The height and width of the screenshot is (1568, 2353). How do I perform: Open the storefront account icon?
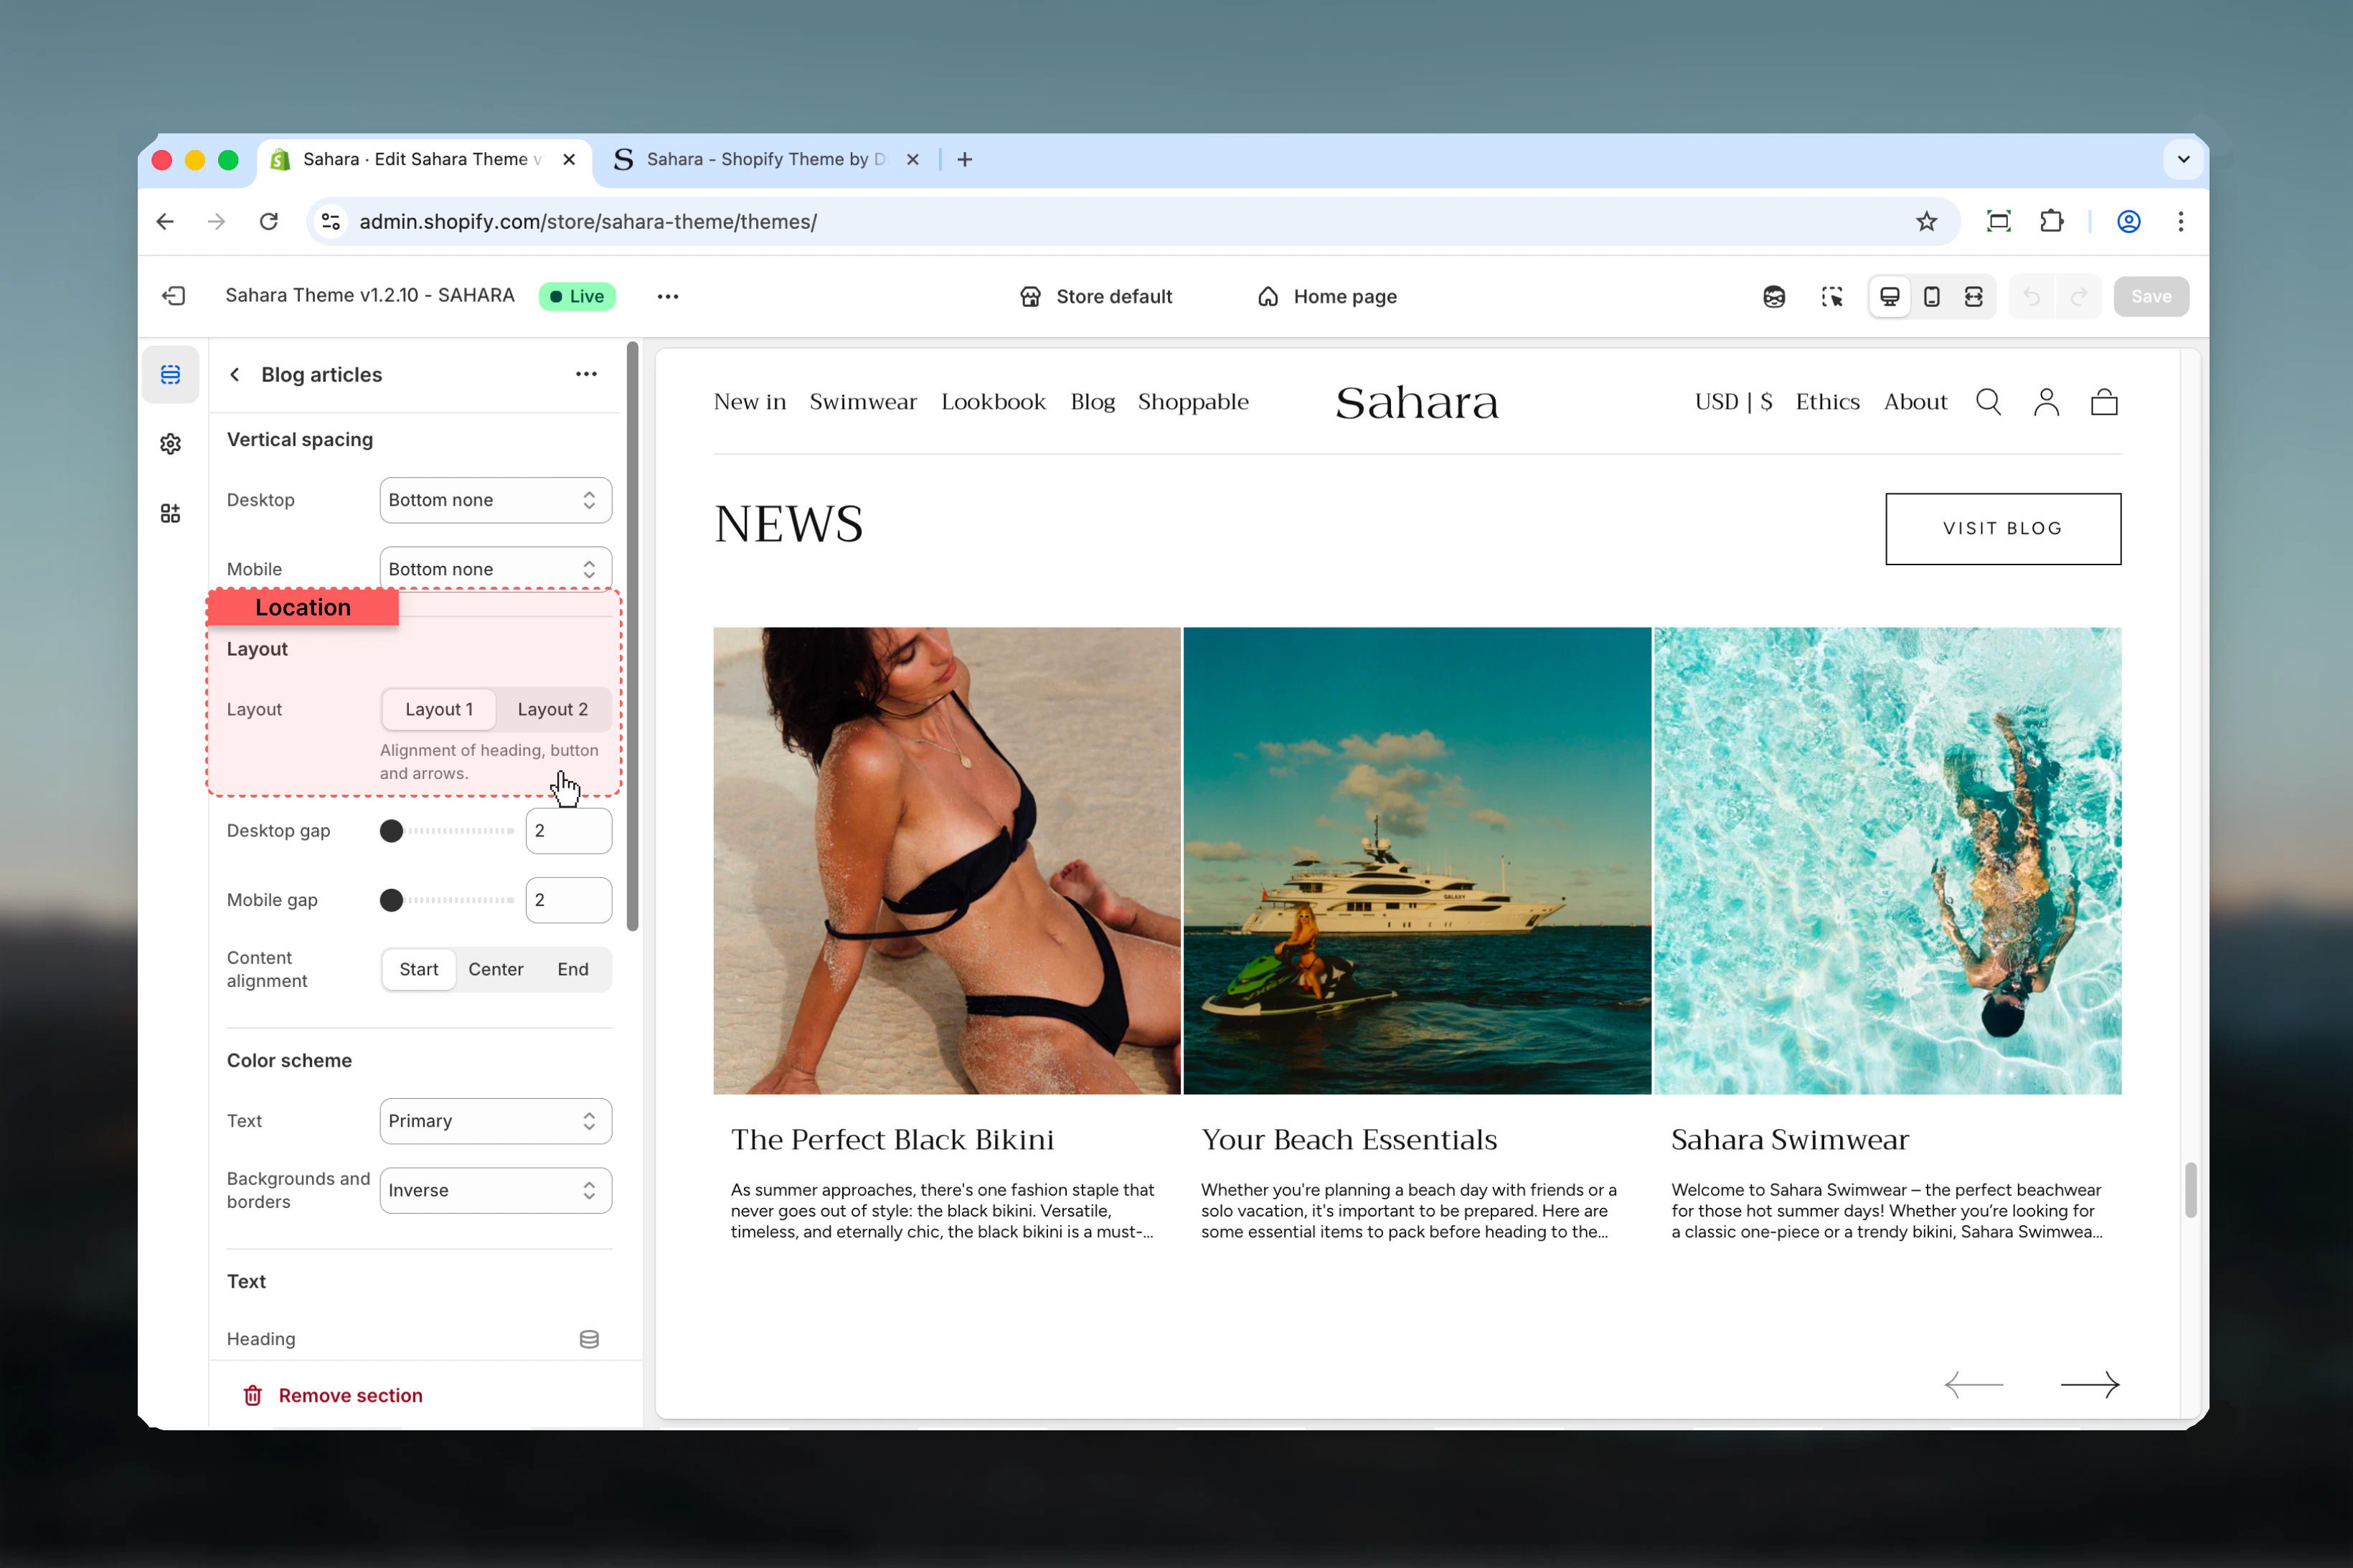tap(2046, 402)
